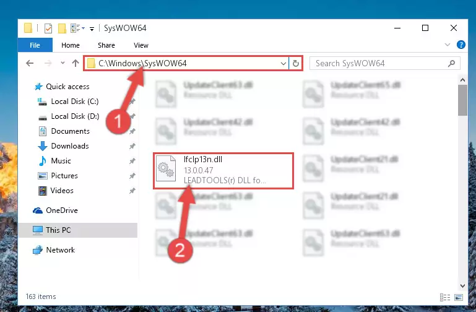The image size is (476, 312).
Task: Open Videos in the sidebar
Action: pos(62,191)
